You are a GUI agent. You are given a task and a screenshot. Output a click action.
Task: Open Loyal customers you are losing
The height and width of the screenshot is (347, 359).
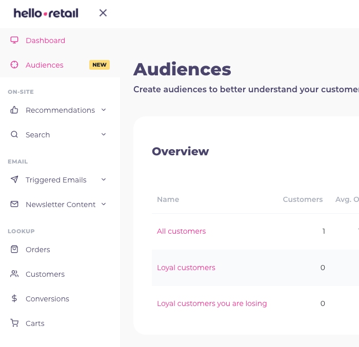point(212,303)
